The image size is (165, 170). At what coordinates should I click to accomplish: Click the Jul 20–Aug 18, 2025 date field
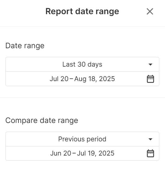click(82, 79)
